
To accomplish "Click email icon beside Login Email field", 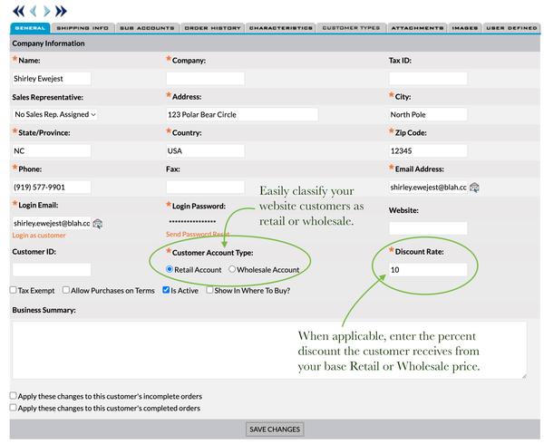I will 97,223.
